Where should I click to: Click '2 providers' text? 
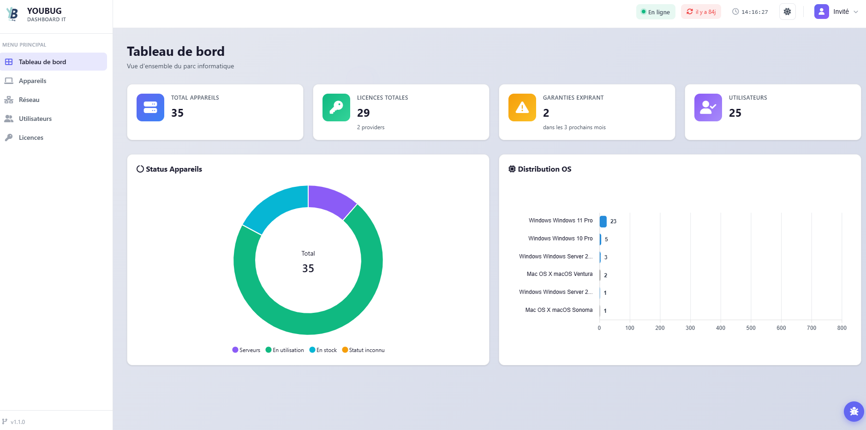click(370, 127)
